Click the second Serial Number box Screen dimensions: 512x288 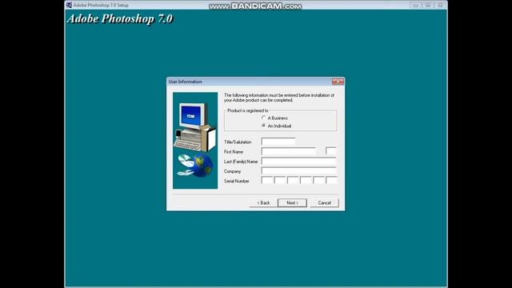point(280,181)
